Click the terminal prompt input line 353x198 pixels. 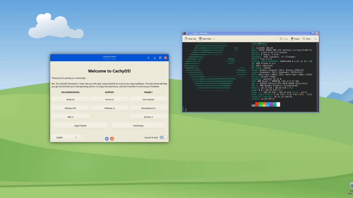pos(222,110)
